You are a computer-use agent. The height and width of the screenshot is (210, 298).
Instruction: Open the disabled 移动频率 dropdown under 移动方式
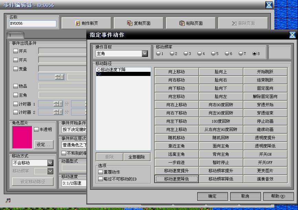click(50, 171)
